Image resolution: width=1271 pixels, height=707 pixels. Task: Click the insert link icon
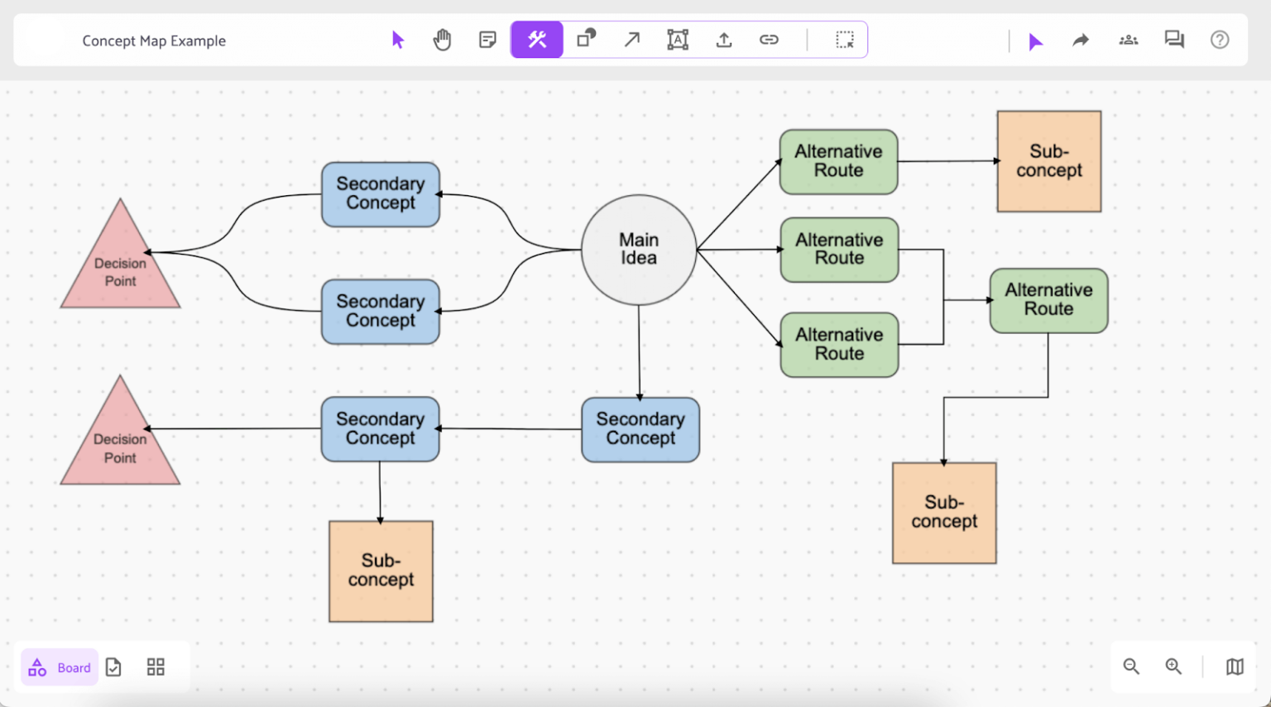coord(769,40)
